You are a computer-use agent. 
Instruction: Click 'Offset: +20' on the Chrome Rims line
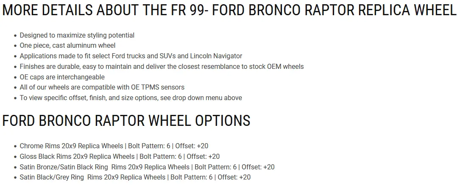pyautogui.click(x=192, y=146)
